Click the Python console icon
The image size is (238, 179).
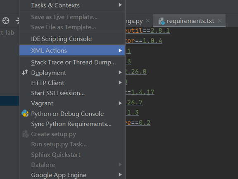25,114
